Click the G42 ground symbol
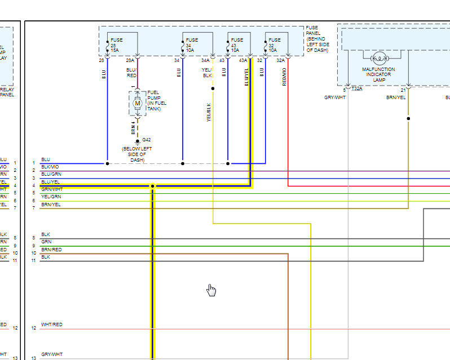The height and width of the screenshot is (360, 450). (138, 141)
